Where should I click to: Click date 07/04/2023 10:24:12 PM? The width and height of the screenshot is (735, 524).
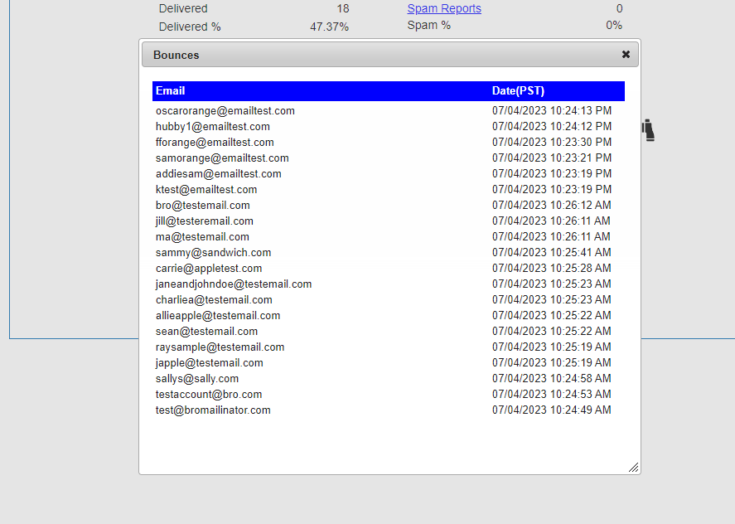click(552, 127)
